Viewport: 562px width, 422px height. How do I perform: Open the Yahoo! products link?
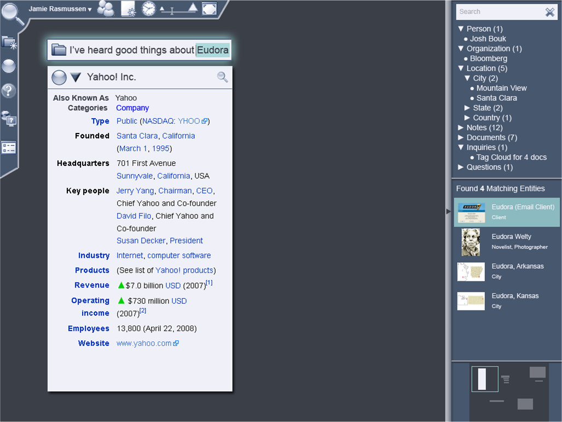[x=184, y=270]
